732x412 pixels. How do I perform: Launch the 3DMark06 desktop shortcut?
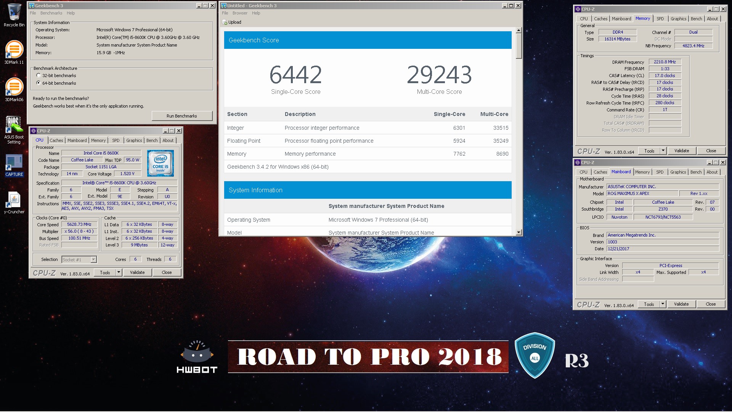point(14,90)
